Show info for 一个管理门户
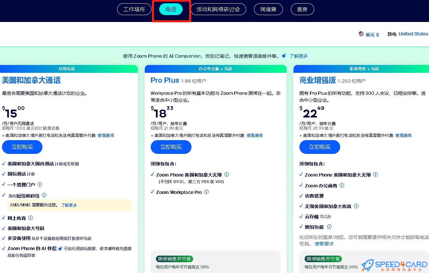The width and height of the screenshot is (429, 273). pos(40,184)
